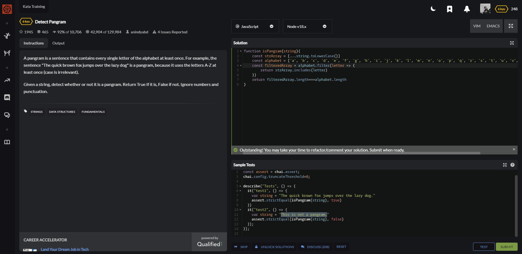522x254 pixels.
Task: Click the tag icon beside STRINGS
Action: [26, 111]
